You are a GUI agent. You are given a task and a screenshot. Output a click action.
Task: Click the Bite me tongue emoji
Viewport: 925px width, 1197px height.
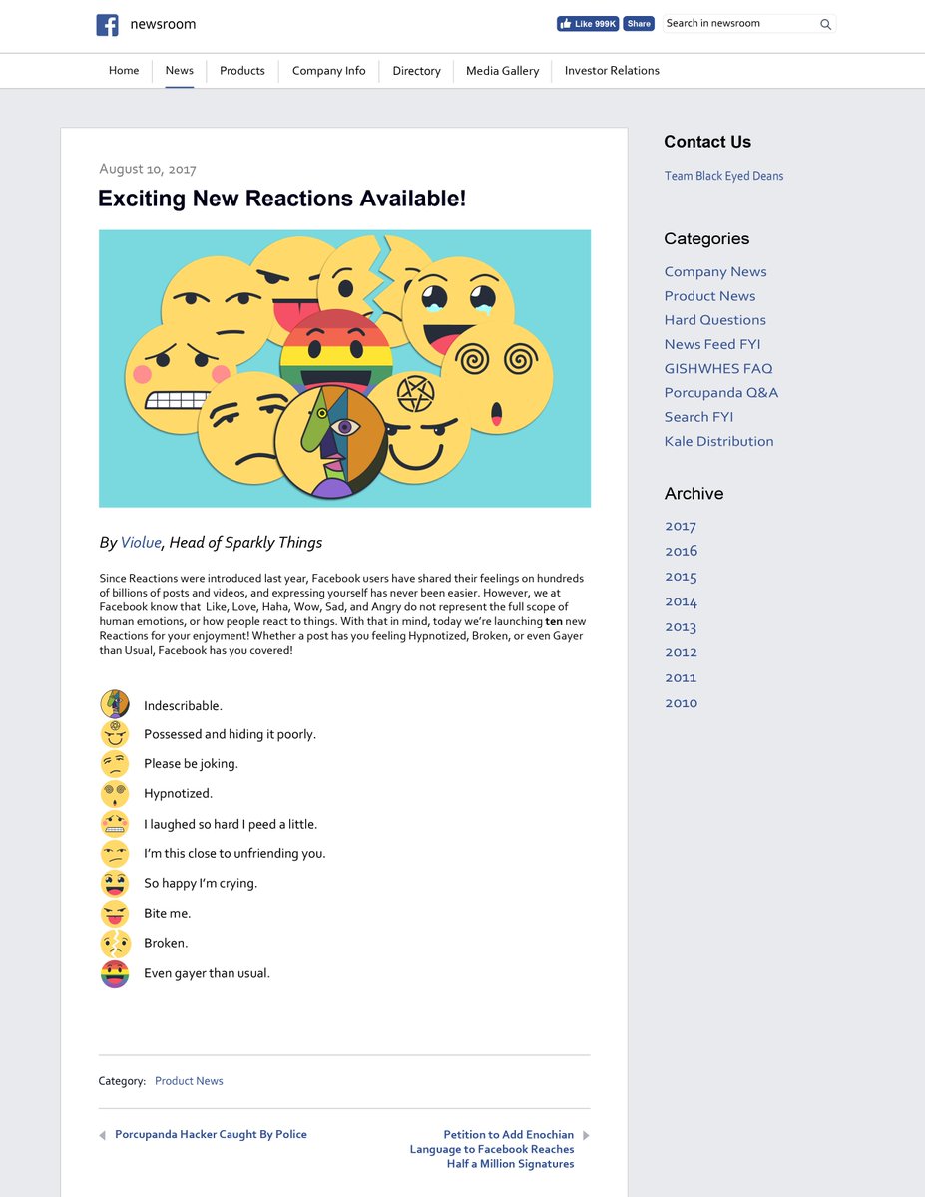tap(115, 913)
